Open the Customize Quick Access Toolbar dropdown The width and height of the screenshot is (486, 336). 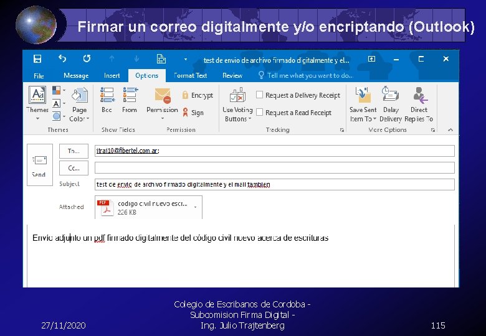(x=186, y=59)
